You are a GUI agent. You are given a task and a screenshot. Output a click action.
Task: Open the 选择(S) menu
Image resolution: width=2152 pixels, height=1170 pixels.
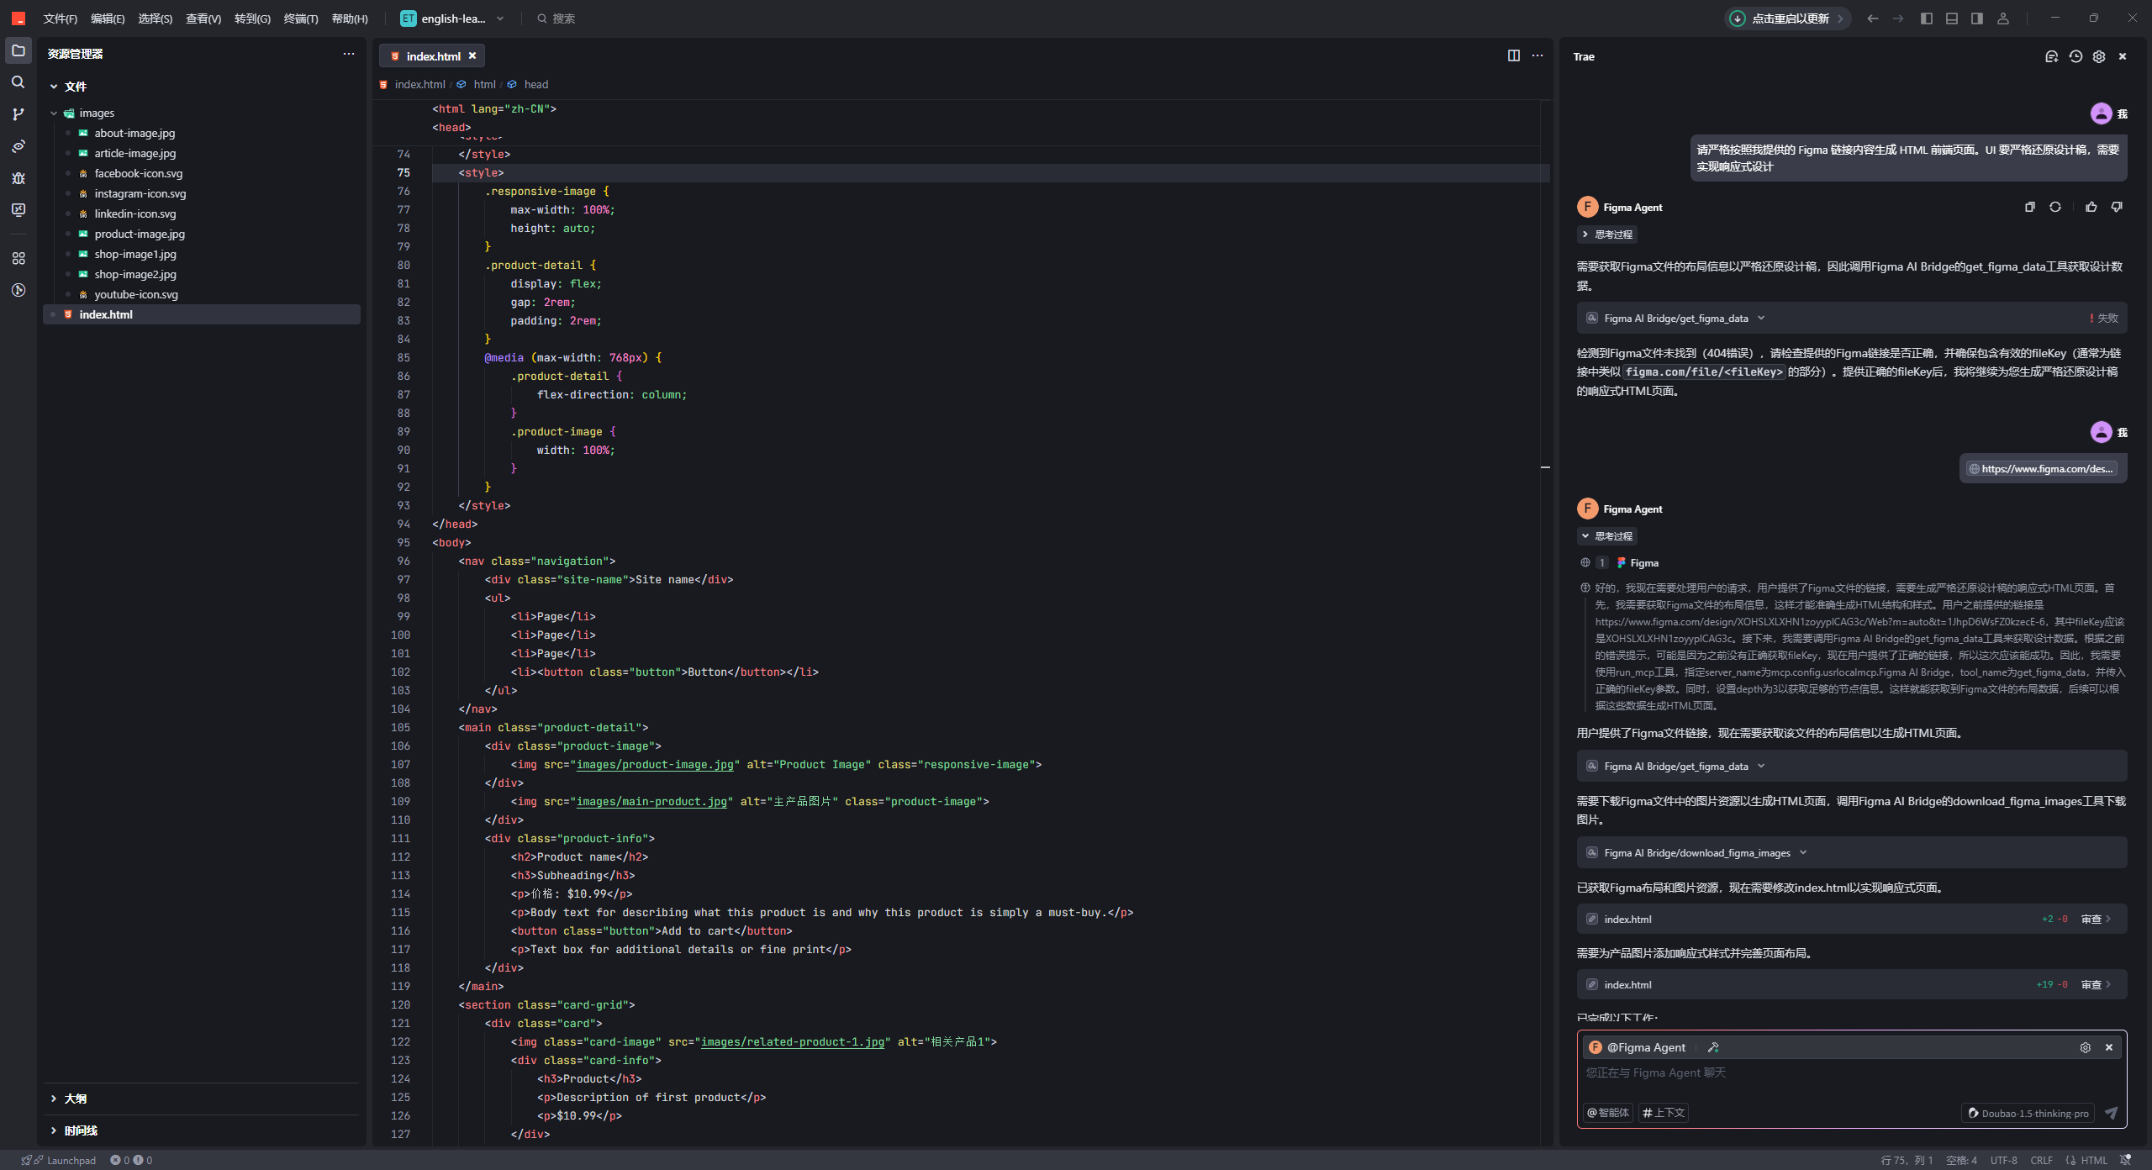pos(156,18)
